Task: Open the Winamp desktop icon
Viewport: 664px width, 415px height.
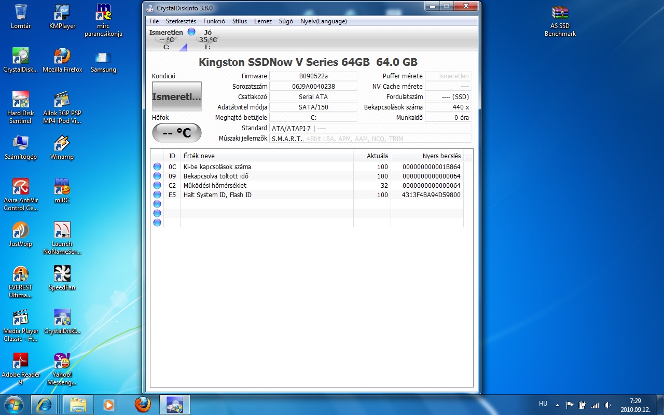Action: (x=62, y=147)
